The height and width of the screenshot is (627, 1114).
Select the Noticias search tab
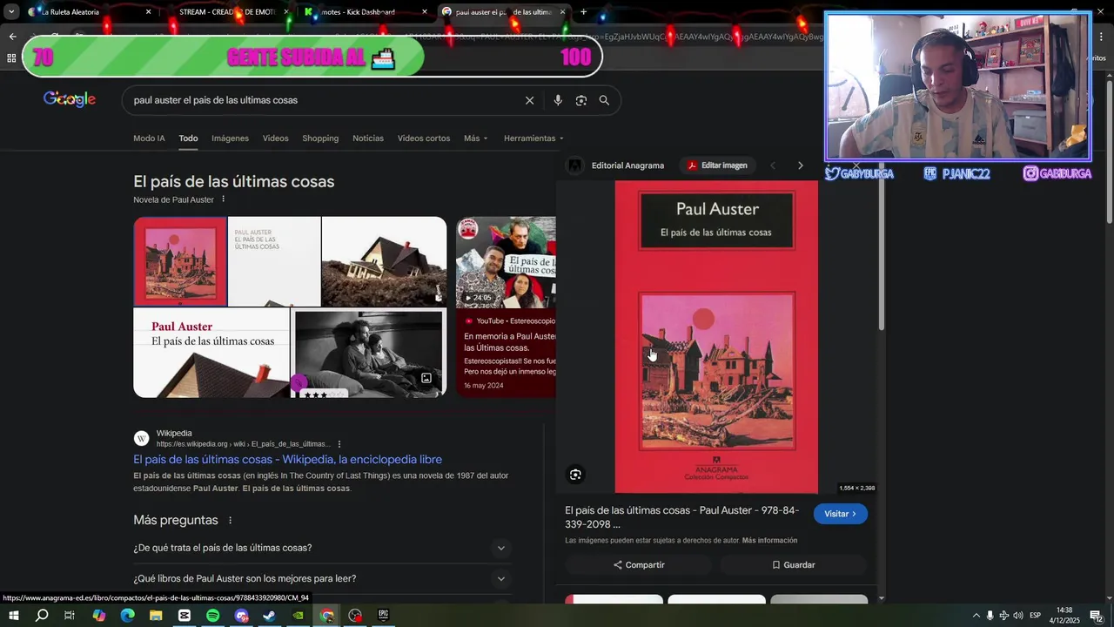tap(368, 138)
